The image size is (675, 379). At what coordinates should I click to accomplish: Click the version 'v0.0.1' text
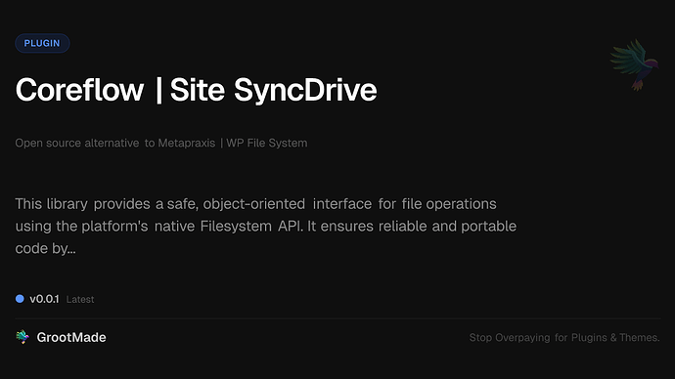pos(44,299)
